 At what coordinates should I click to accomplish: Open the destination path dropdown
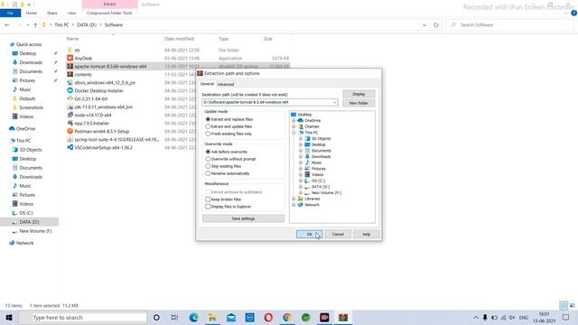(335, 102)
